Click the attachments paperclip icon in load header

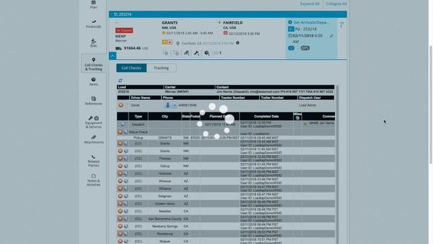[x=187, y=53]
